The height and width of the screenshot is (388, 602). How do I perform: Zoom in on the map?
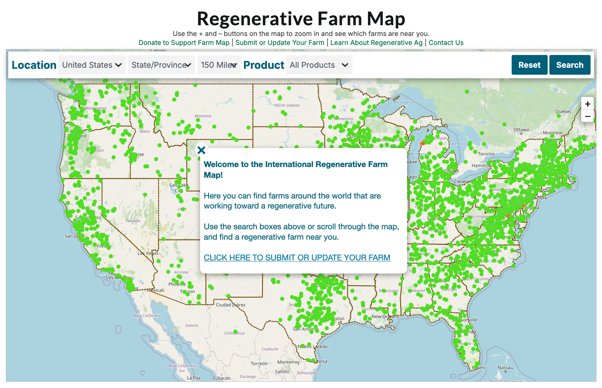(587, 104)
